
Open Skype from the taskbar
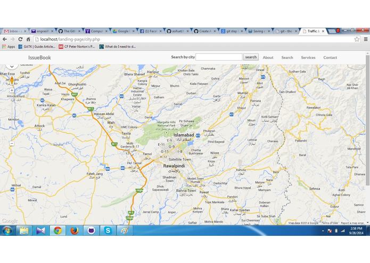pyautogui.click(x=108, y=231)
